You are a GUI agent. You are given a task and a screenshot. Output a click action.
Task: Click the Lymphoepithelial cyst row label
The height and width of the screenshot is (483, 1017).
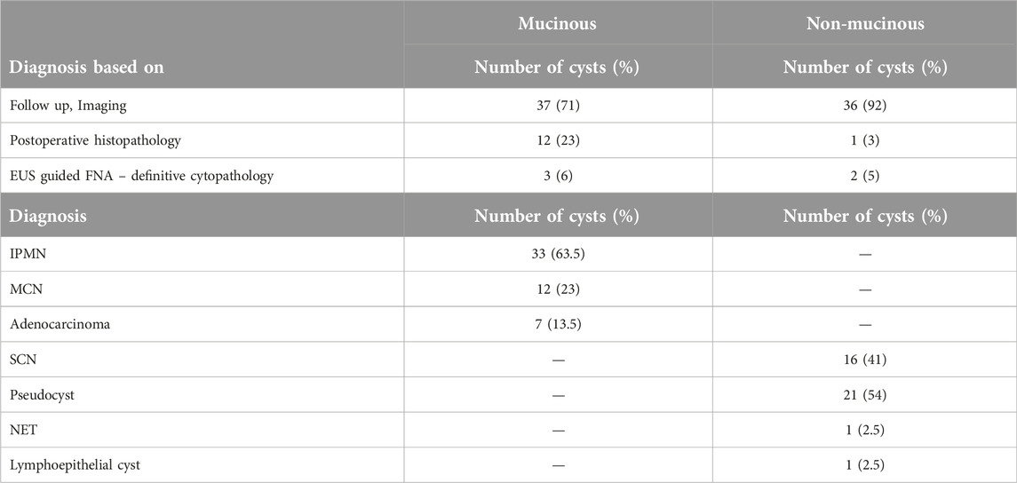coord(74,464)
